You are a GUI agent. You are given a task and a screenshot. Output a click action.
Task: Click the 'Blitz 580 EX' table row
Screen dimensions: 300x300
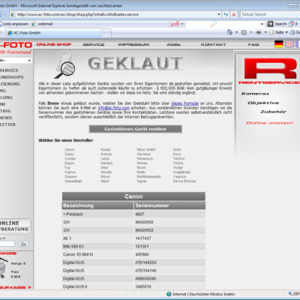pos(133,247)
